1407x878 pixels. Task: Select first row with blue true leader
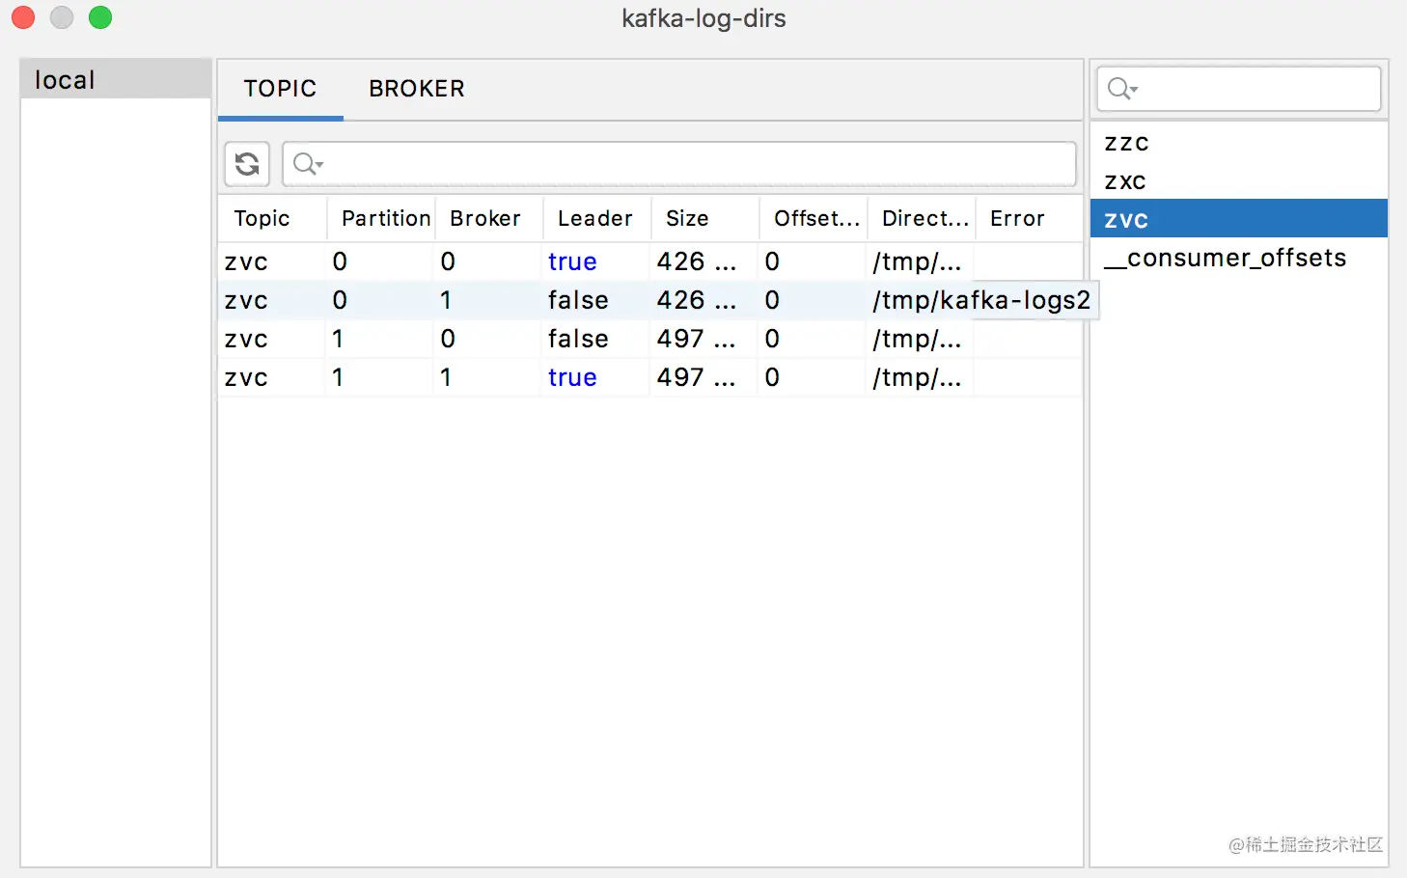(572, 261)
